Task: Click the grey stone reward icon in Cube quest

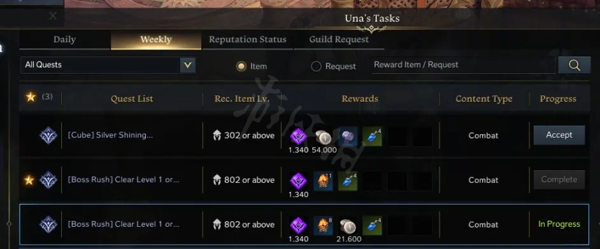Action: pos(348,137)
